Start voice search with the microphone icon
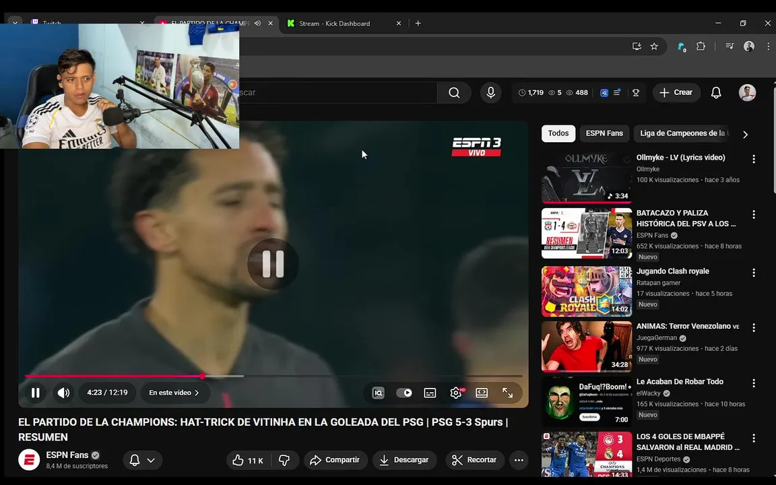The height and width of the screenshot is (485, 776). pos(490,92)
